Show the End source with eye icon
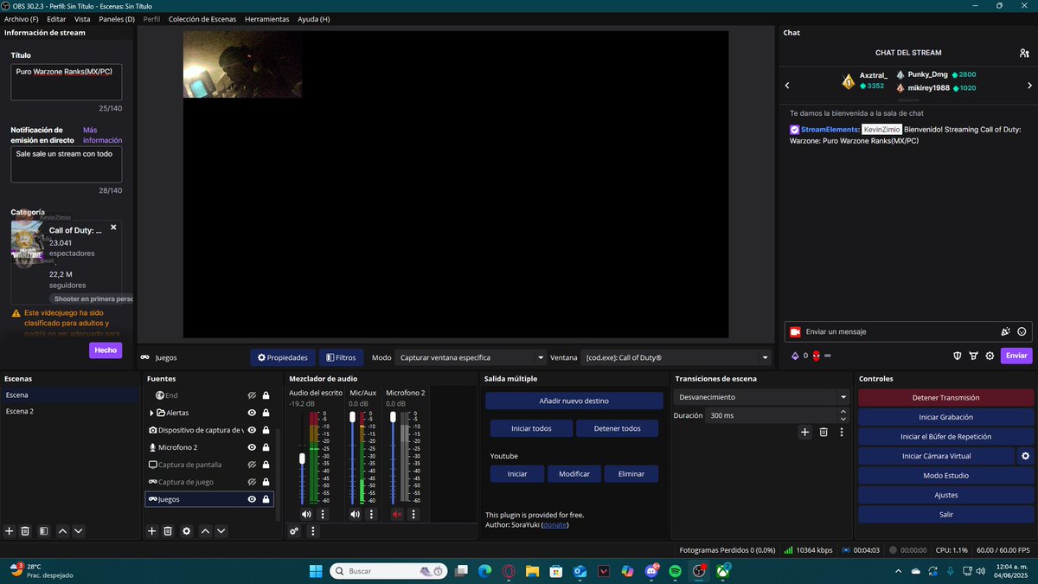This screenshot has width=1038, height=584. click(252, 395)
